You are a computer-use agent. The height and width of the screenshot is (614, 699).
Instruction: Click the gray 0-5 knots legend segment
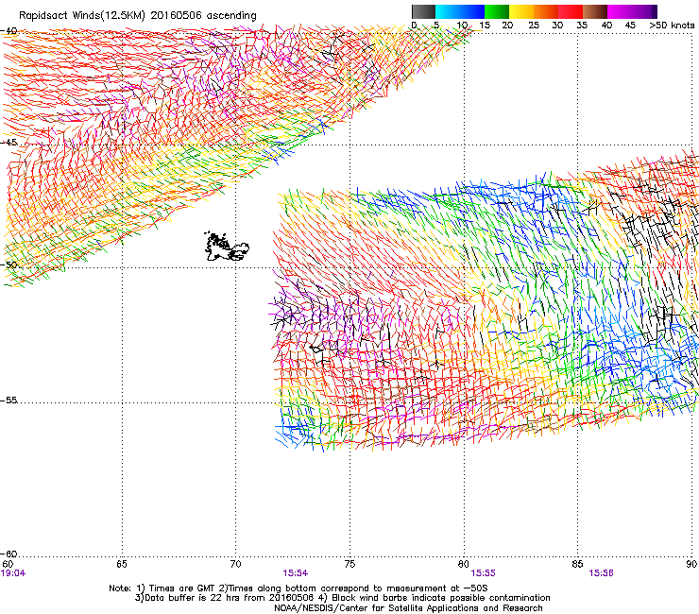tap(423, 11)
